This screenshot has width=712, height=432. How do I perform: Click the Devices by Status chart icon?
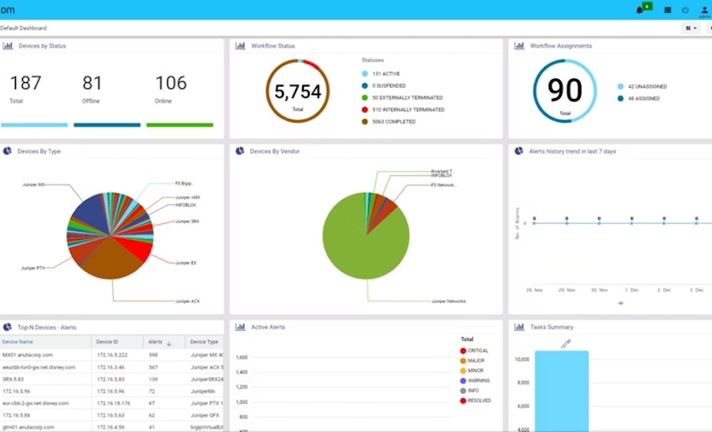tap(8, 46)
